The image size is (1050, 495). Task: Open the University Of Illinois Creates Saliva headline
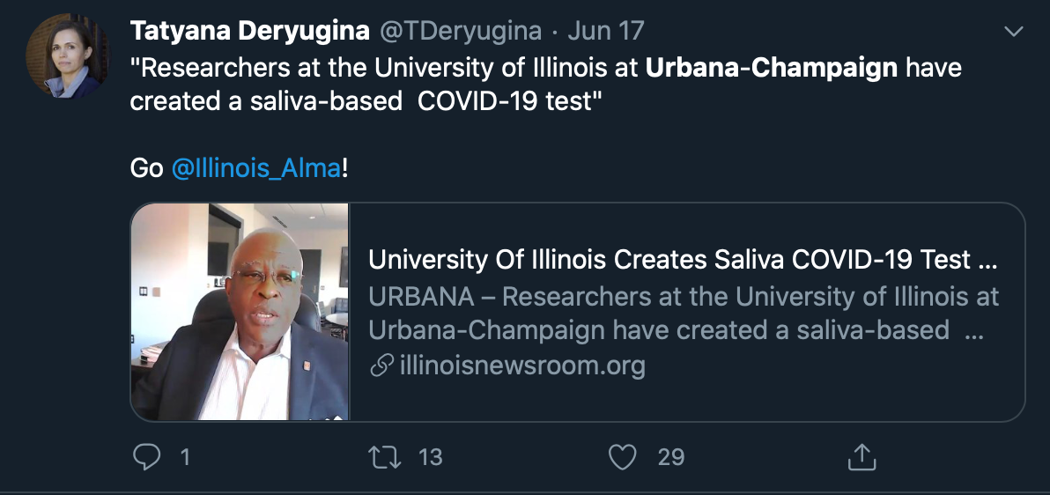(683, 260)
